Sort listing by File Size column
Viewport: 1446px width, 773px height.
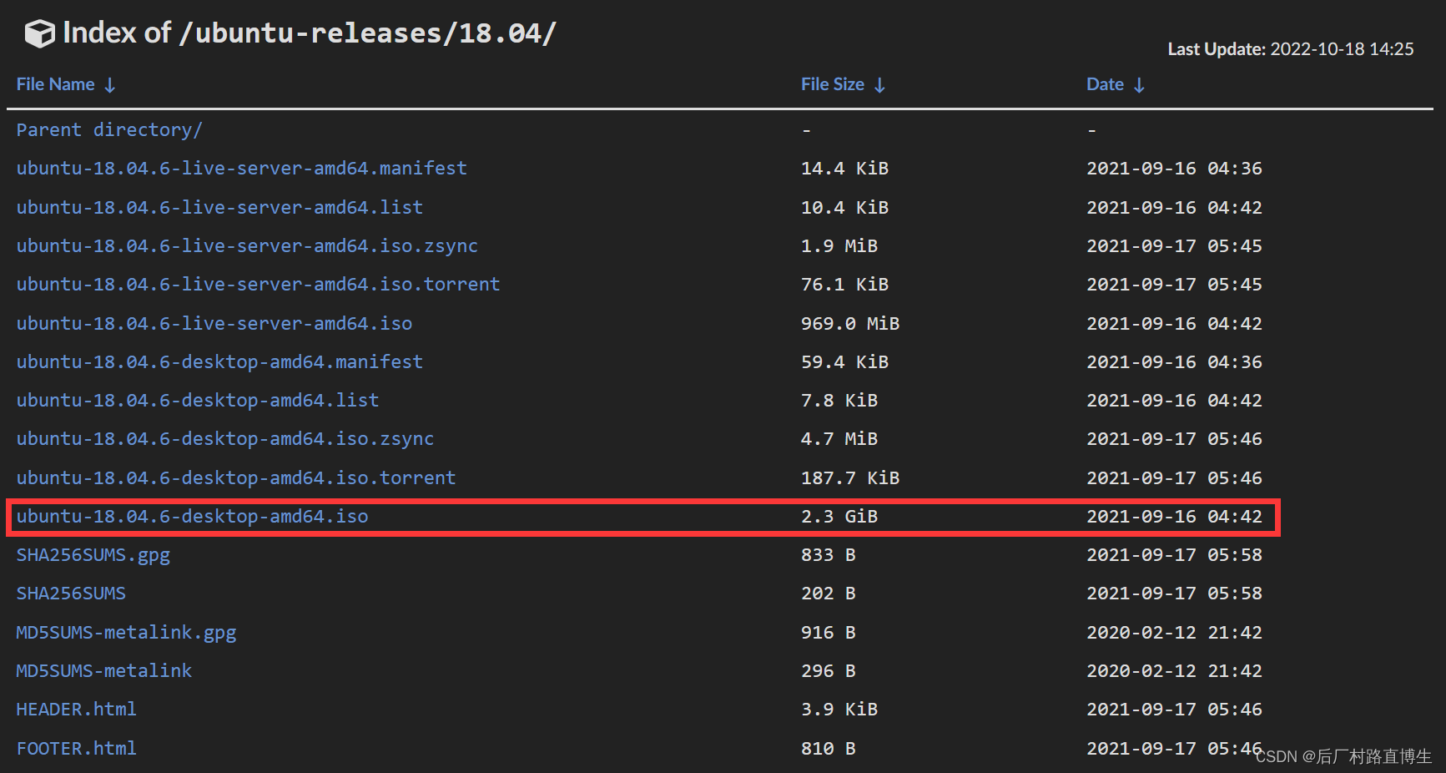click(832, 83)
